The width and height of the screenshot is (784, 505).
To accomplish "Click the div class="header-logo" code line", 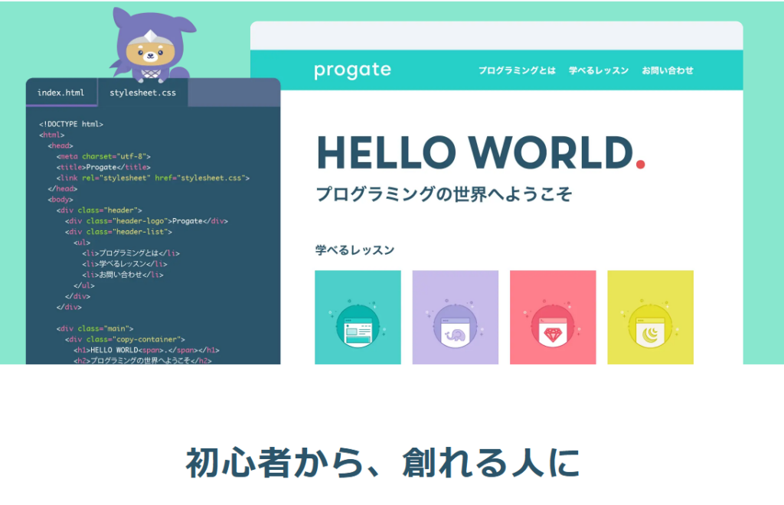I will pyautogui.click(x=146, y=221).
